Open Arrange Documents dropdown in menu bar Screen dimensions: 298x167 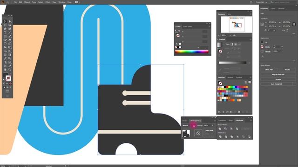pos(77,2)
